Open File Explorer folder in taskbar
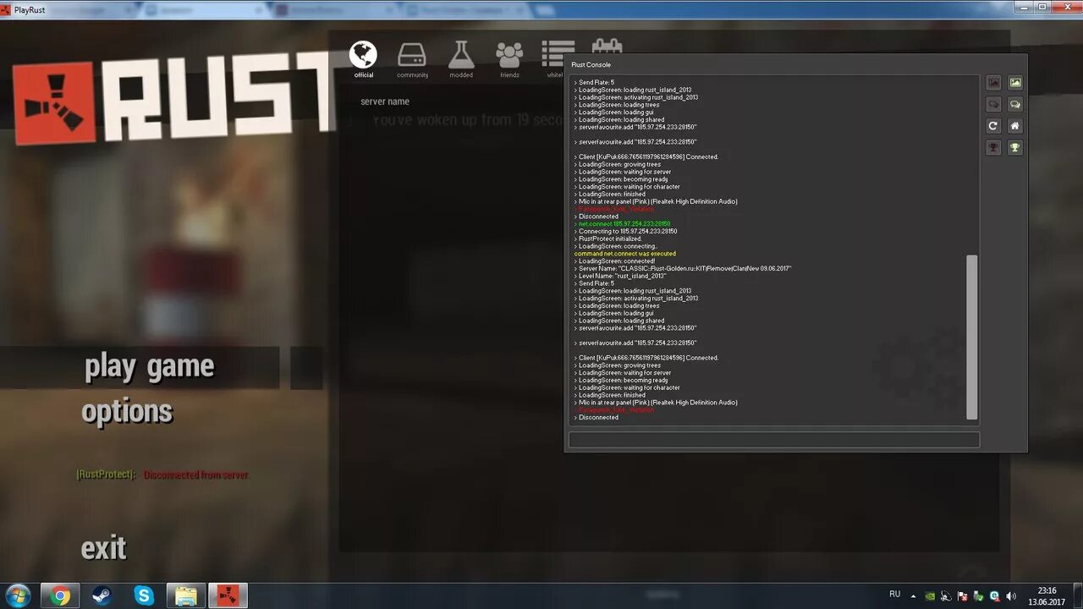This screenshot has width=1083, height=609. pyautogui.click(x=186, y=595)
